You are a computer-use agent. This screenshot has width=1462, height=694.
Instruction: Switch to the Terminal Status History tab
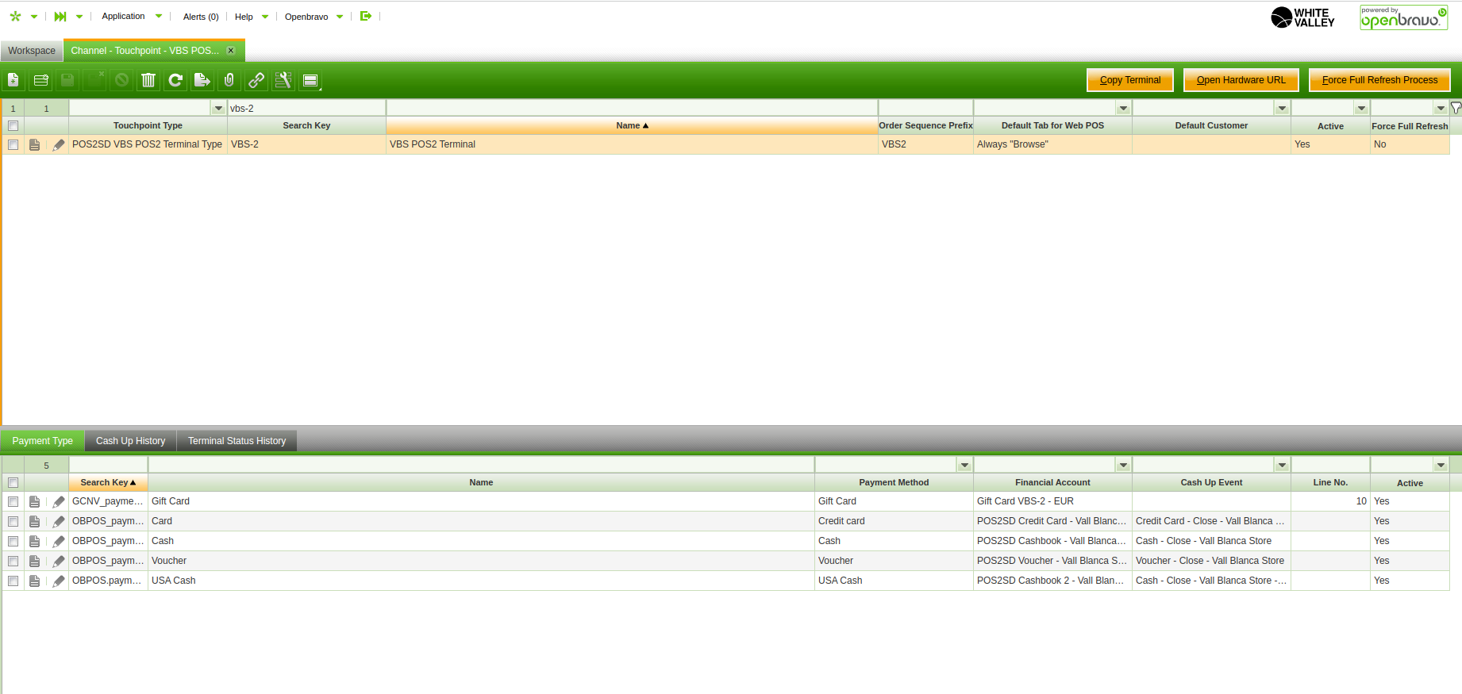237,441
